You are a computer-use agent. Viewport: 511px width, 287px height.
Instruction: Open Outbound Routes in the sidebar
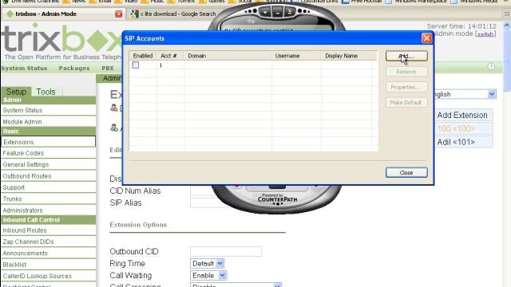point(48,176)
